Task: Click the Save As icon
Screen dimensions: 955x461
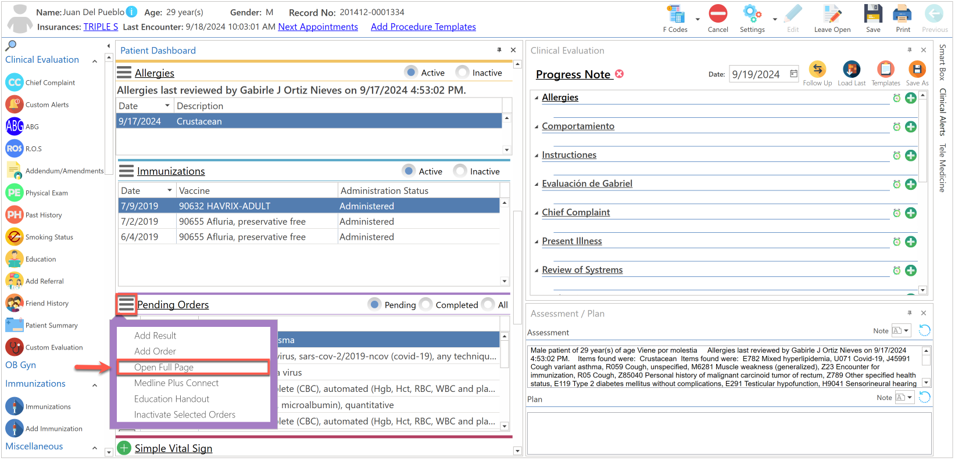Action: coord(917,70)
